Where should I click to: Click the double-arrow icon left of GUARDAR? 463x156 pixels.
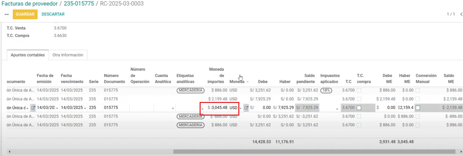tap(7, 14)
